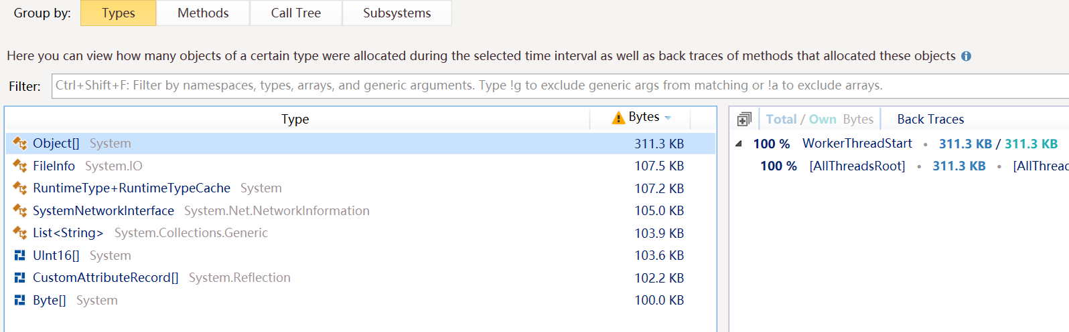Select the List<String> type row
1069x332 pixels.
[360, 233]
